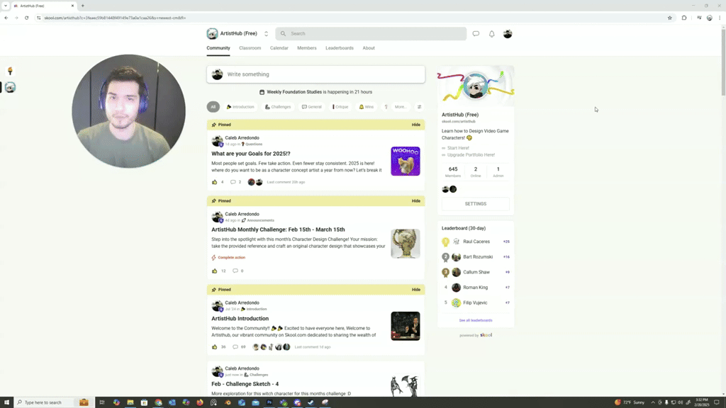Hide the pinned Goals for 2025 post
The width and height of the screenshot is (726, 408).
415,125
